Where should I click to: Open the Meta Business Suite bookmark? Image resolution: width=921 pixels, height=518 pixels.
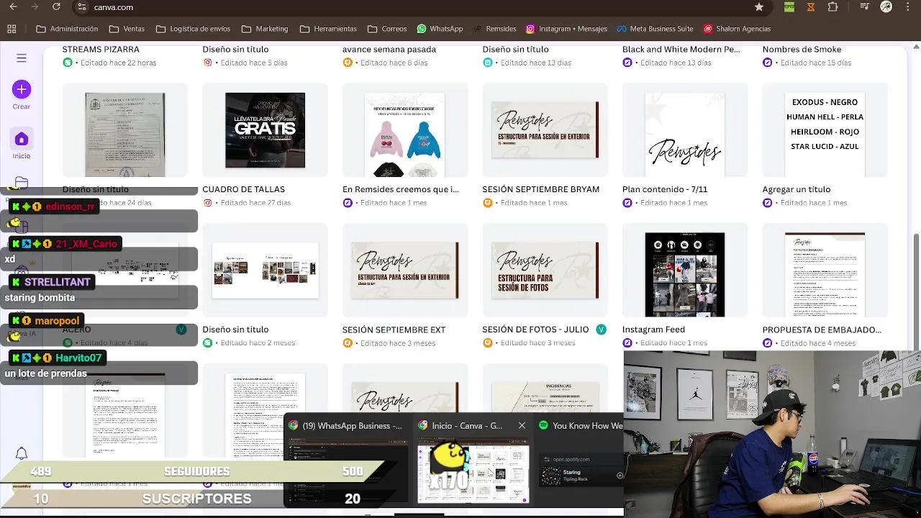(x=655, y=29)
